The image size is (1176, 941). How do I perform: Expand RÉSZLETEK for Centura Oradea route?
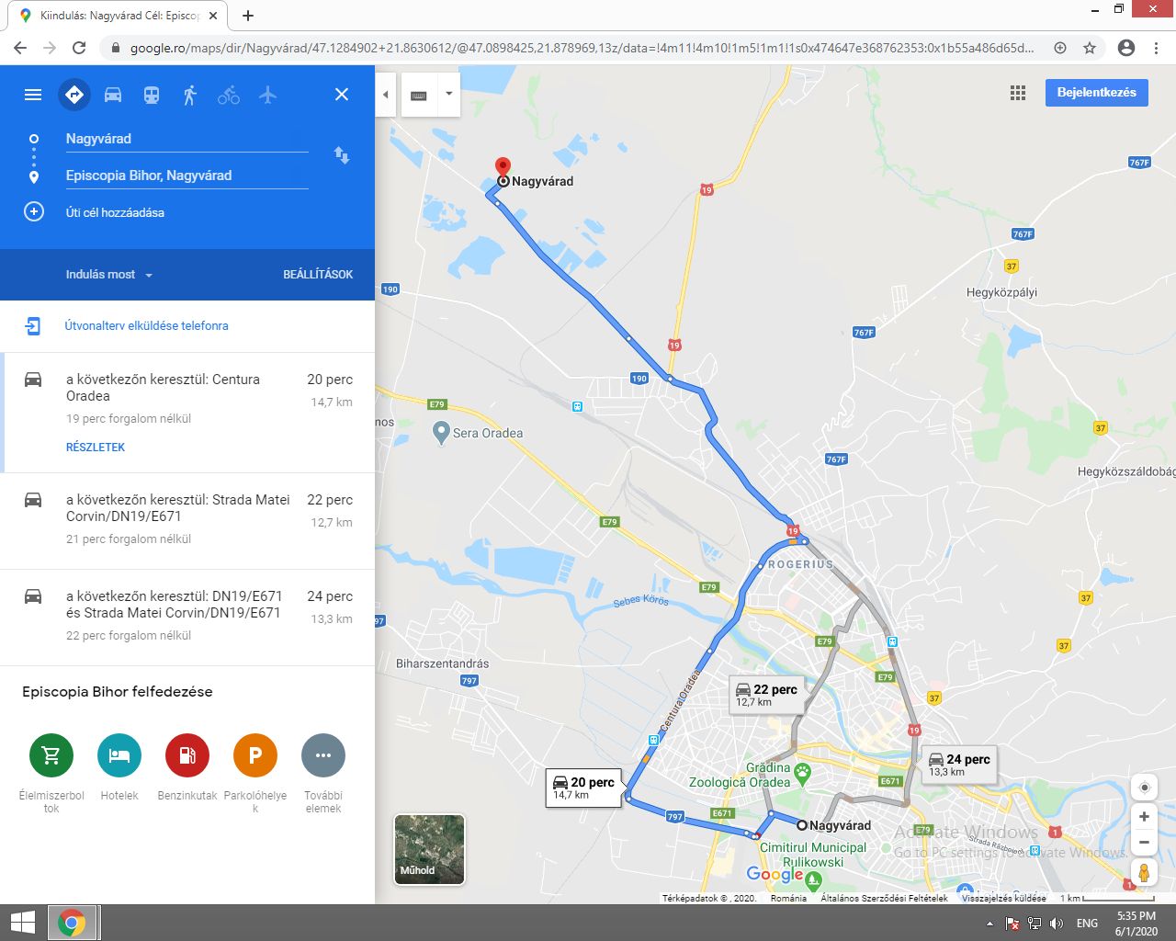click(96, 448)
